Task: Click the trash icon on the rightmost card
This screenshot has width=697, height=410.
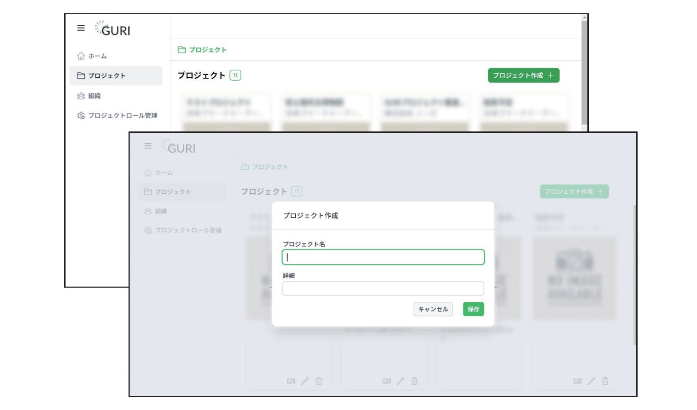Action: pyautogui.click(x=605, y=381)
